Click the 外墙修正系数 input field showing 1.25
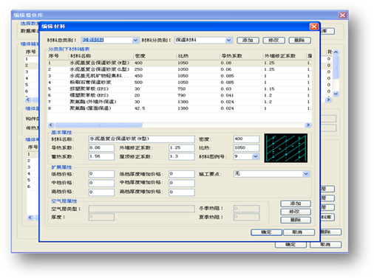The image size is (374, 278). click(x=182, y=147)
